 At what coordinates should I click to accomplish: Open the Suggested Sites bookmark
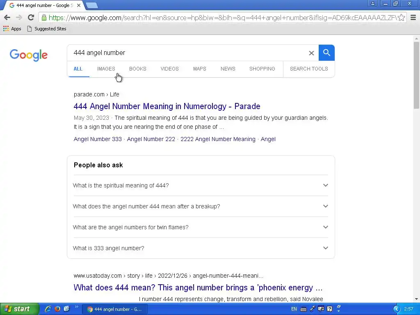pyautogui.click(x=47, y=29)
